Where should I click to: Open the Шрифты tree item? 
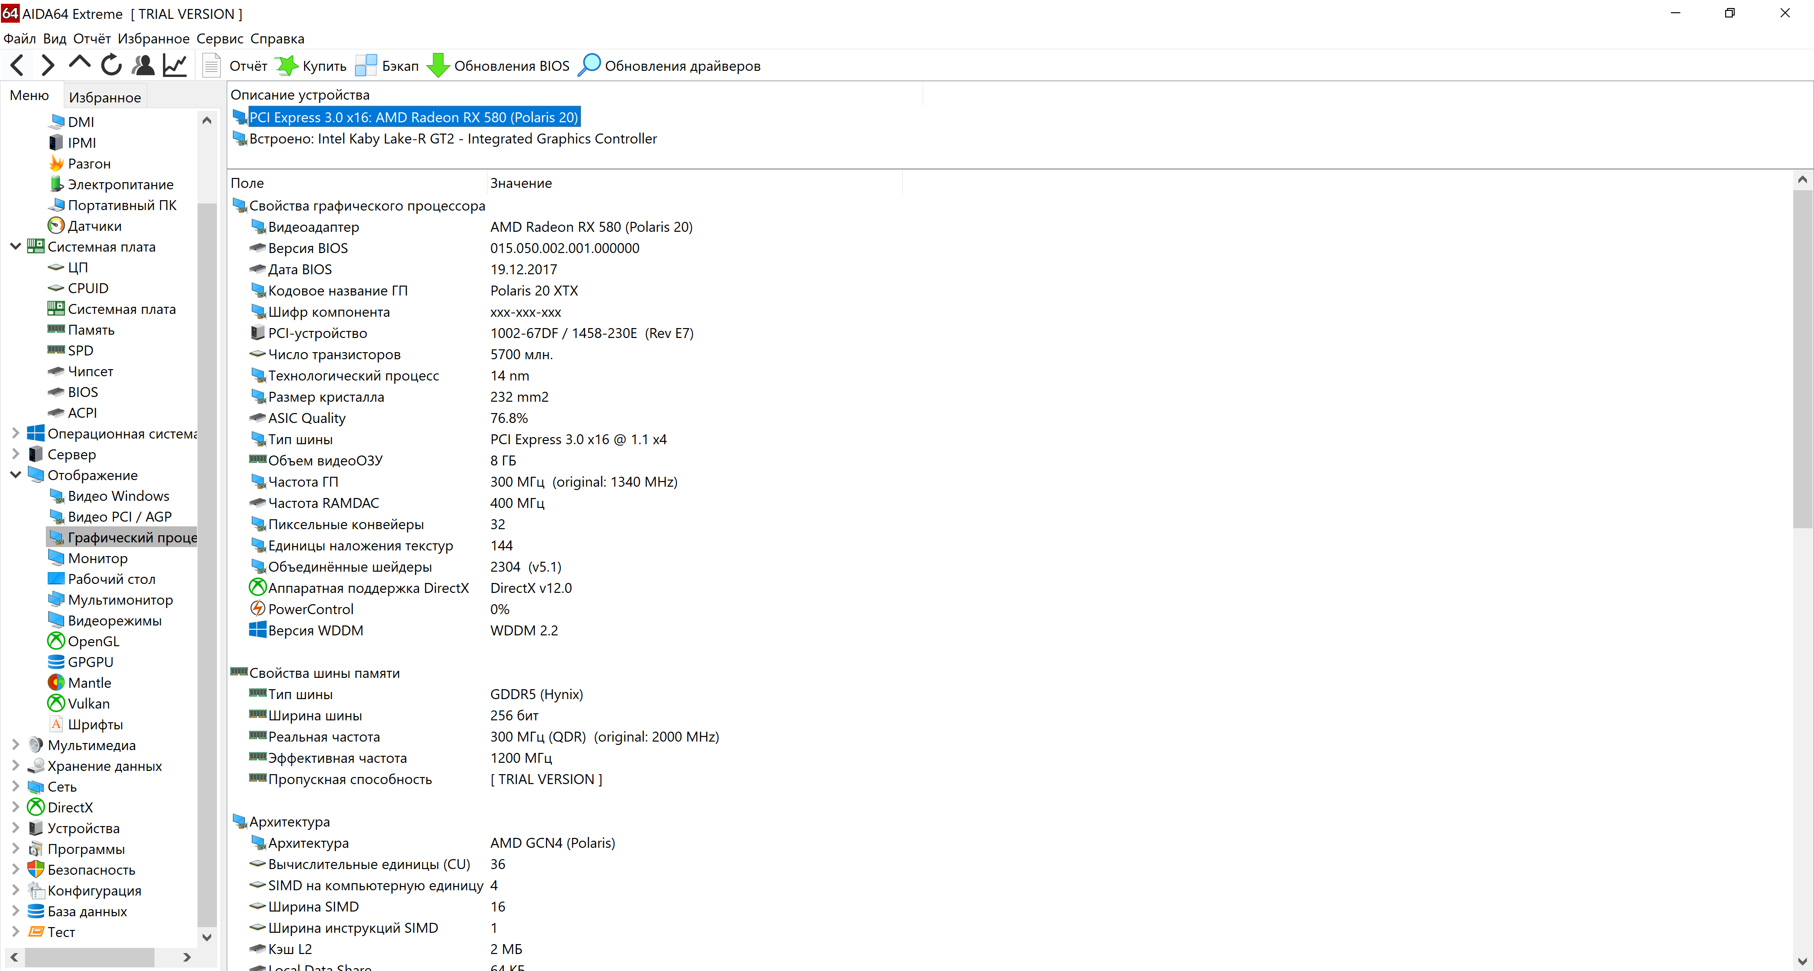click(85, 724)
